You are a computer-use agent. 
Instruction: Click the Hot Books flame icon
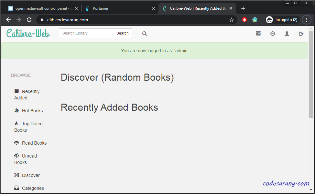(x=16, y=110)
